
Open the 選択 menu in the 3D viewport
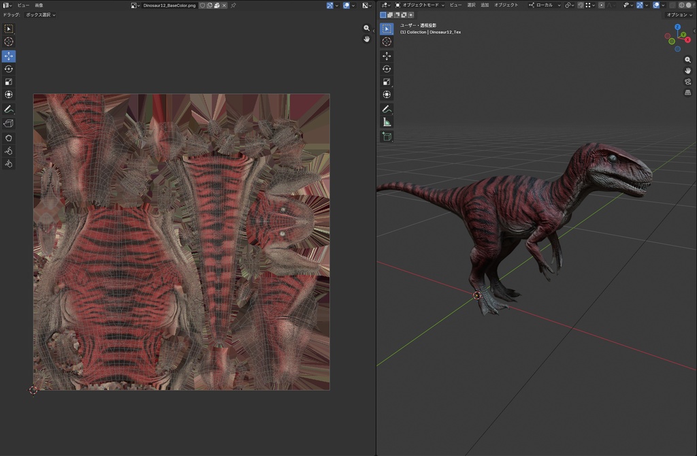[x=471, y=5]
